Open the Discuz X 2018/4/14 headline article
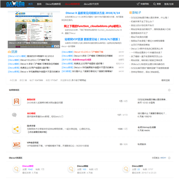179x179 pixels. 92,13
